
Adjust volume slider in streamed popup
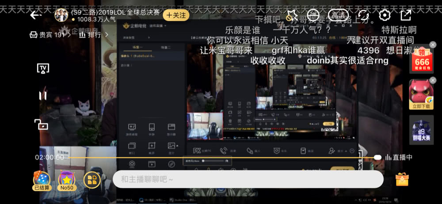(x=213, y=161)
